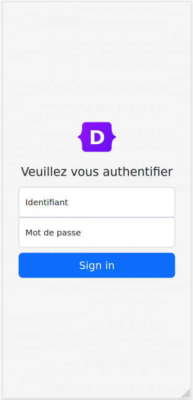Click the corner resize grip handle

186,393
